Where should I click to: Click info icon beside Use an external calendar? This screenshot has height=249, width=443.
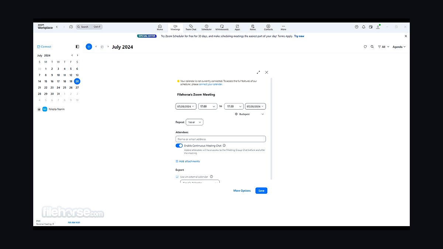point(211,177)
